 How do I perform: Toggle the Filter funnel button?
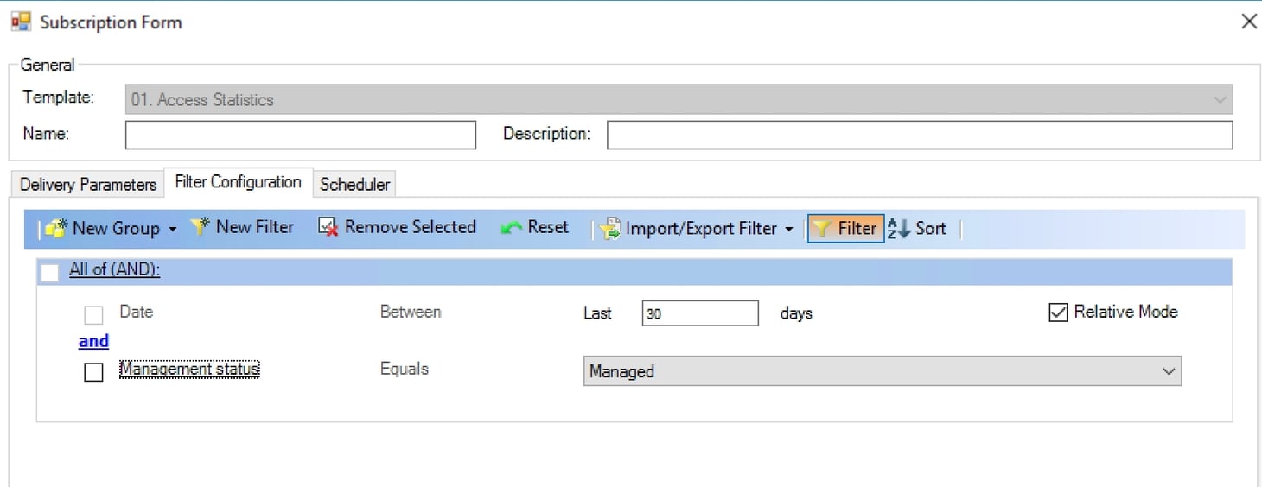[x=845, y=229]
